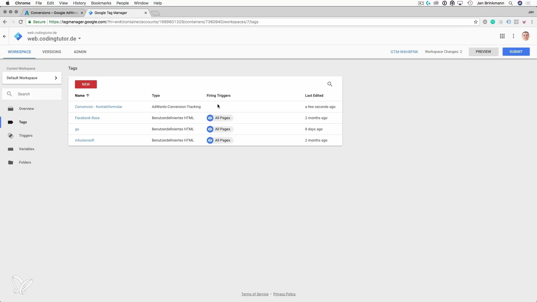Click the browser back arrow

click(x=5, y=22)
